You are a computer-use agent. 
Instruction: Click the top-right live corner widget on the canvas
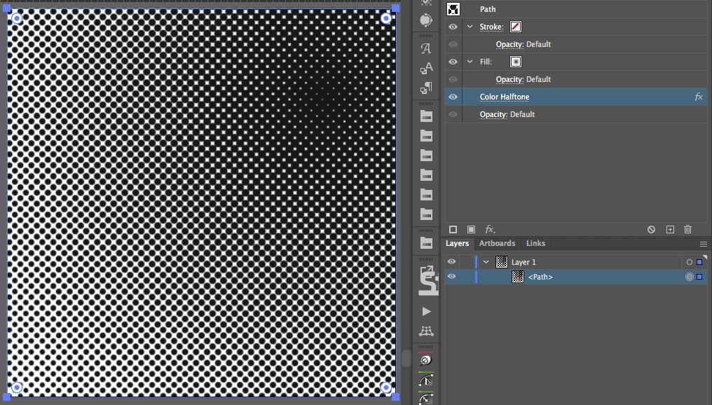386,18
